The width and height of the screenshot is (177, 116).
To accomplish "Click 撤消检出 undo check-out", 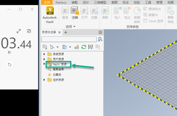I will 152,9.
